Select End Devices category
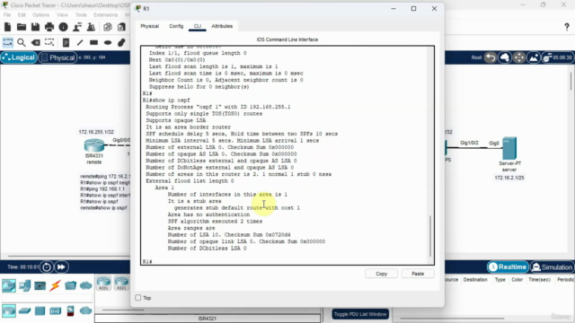 click(x=24, y=285)
